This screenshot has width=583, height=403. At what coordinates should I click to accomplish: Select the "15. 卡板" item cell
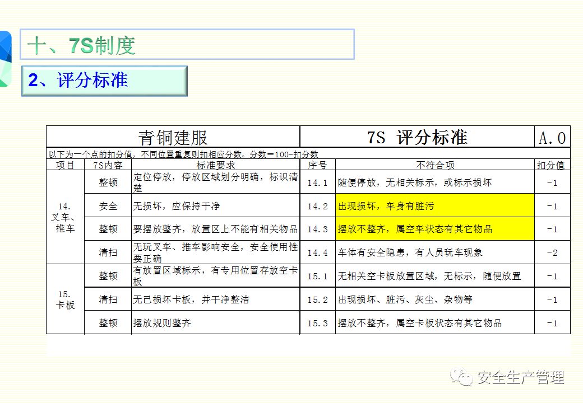65,299
